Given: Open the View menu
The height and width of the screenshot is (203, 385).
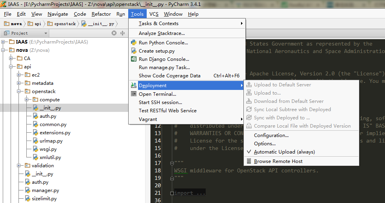Looking at the screenshot, I should click(x=37, y=14).
